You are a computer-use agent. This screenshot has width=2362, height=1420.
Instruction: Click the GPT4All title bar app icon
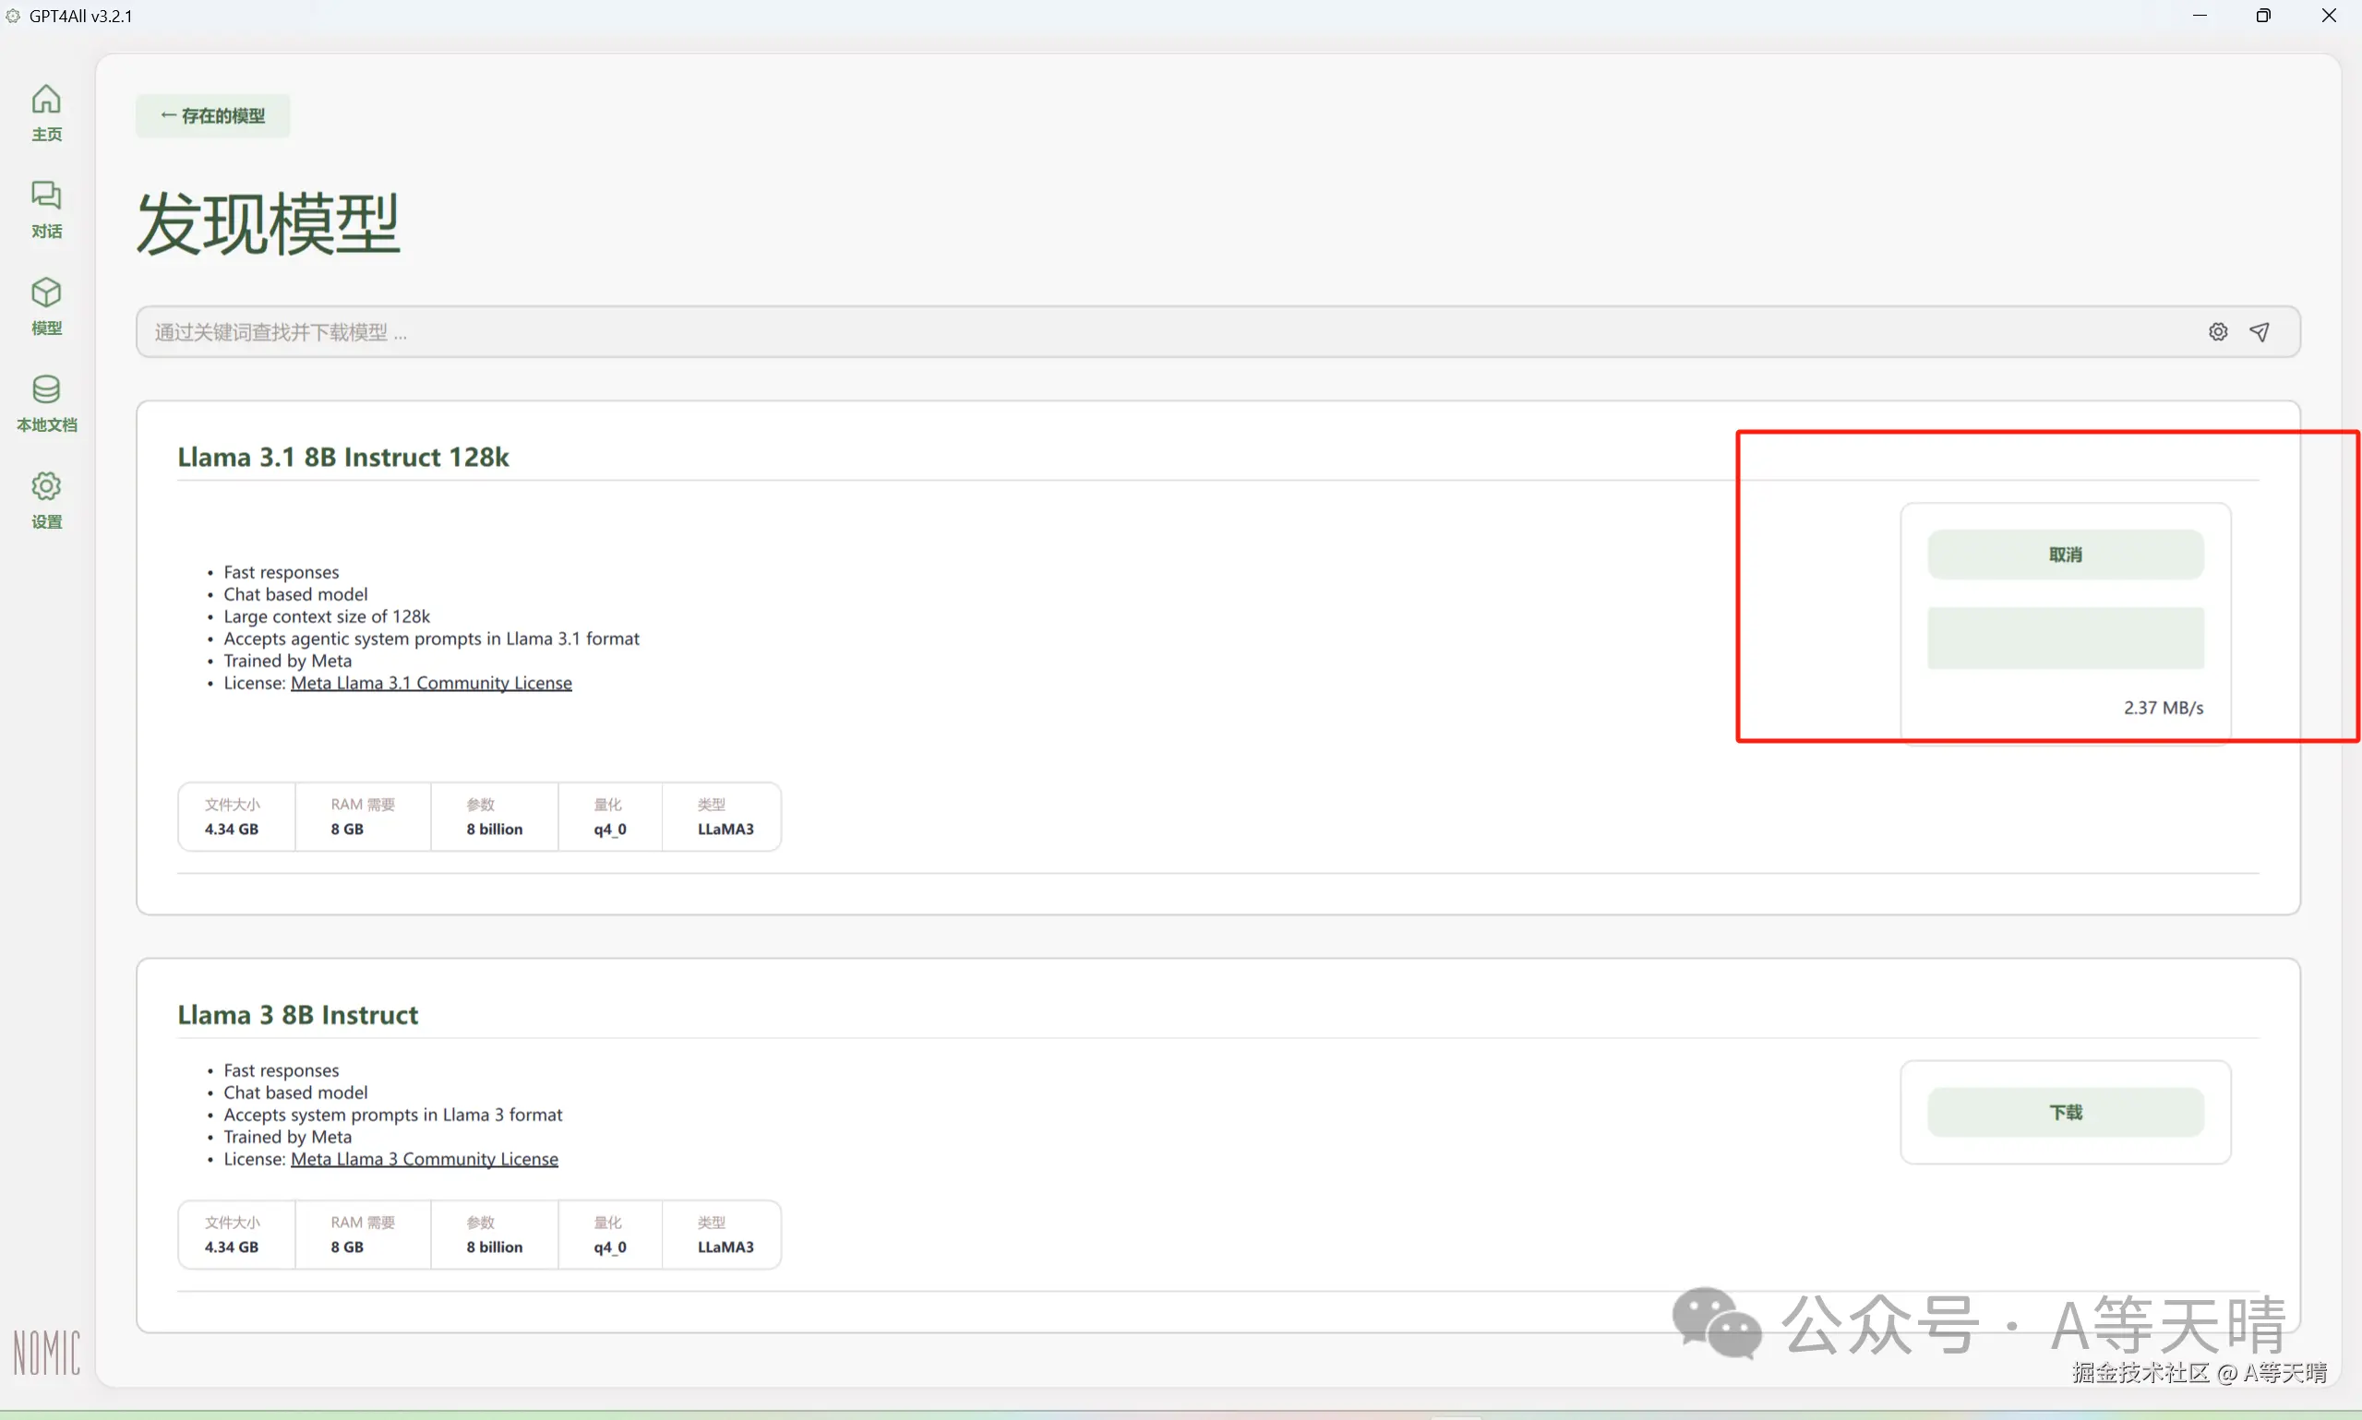14,17
